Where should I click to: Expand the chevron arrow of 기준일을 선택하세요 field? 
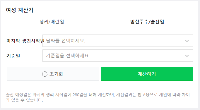pyautogui.click(x=187, y=56)
